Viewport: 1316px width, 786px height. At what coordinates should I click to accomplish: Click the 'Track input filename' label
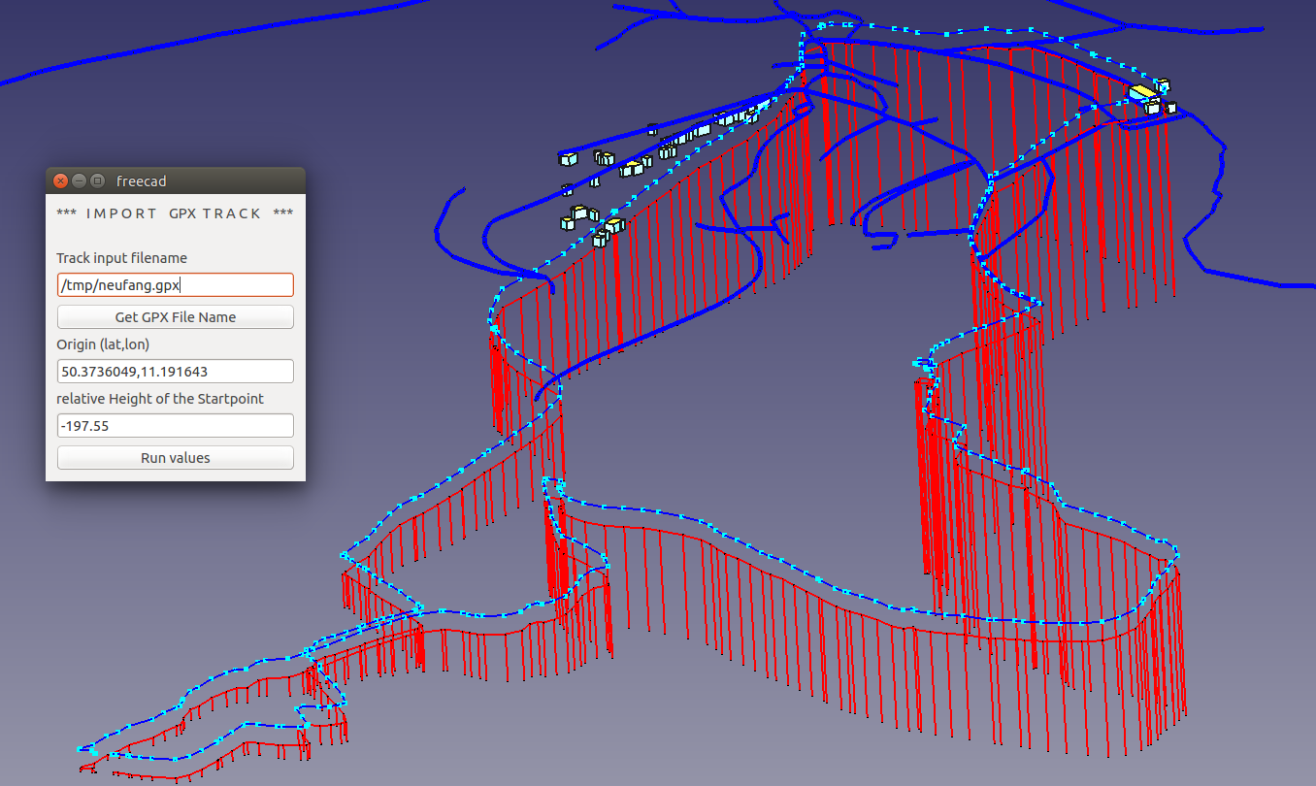click(122, 258)
